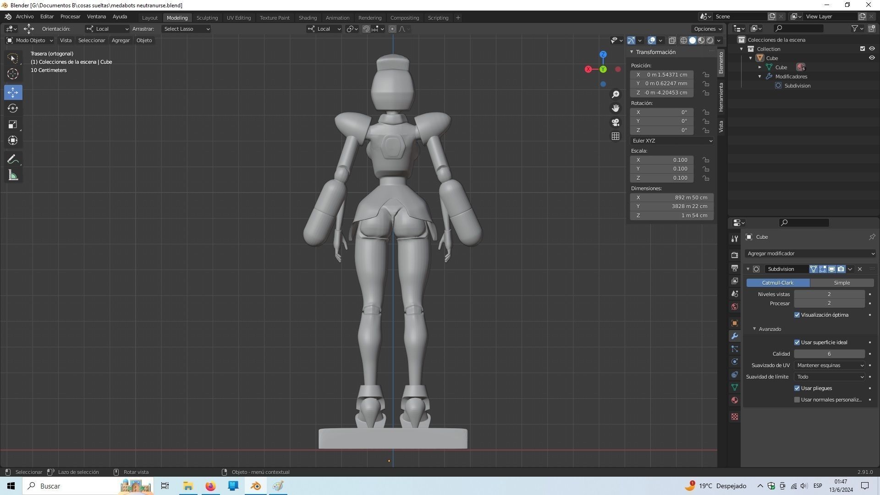Collapse the Modificadores tree item
The width and height of the screenshot is (880, 495).
(x=759, y=77)
